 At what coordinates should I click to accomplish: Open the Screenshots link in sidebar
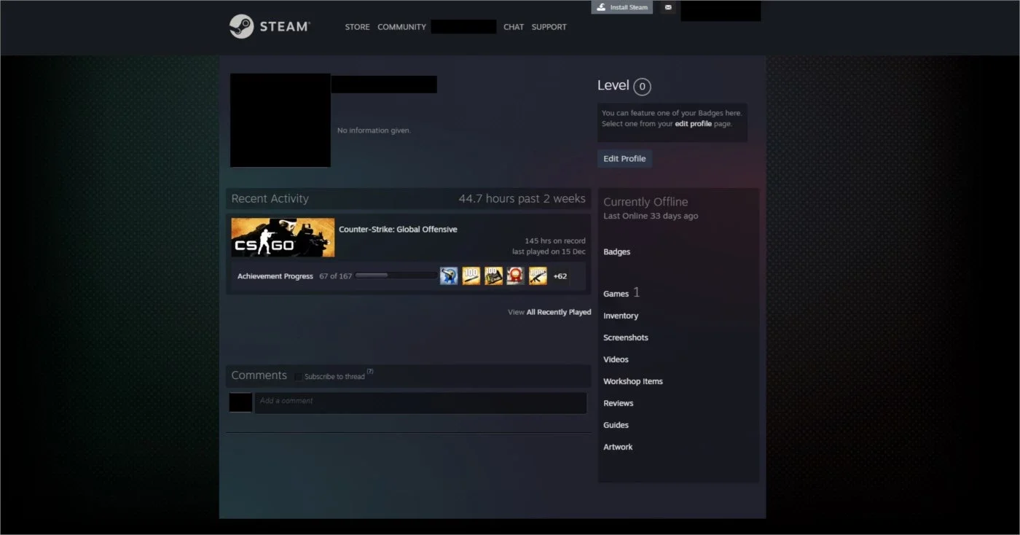(625, 337)
